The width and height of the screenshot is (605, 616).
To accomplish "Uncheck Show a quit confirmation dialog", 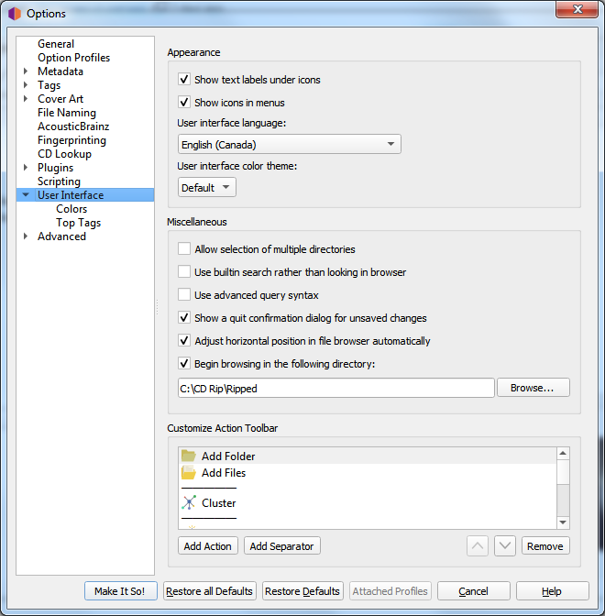I will 185,318.
